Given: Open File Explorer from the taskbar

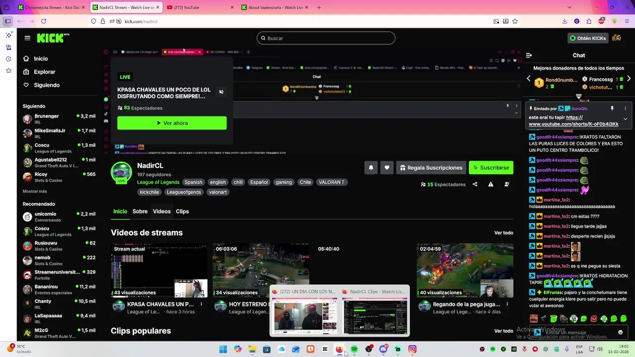Looking at the screenshot, I should point(252,349).
